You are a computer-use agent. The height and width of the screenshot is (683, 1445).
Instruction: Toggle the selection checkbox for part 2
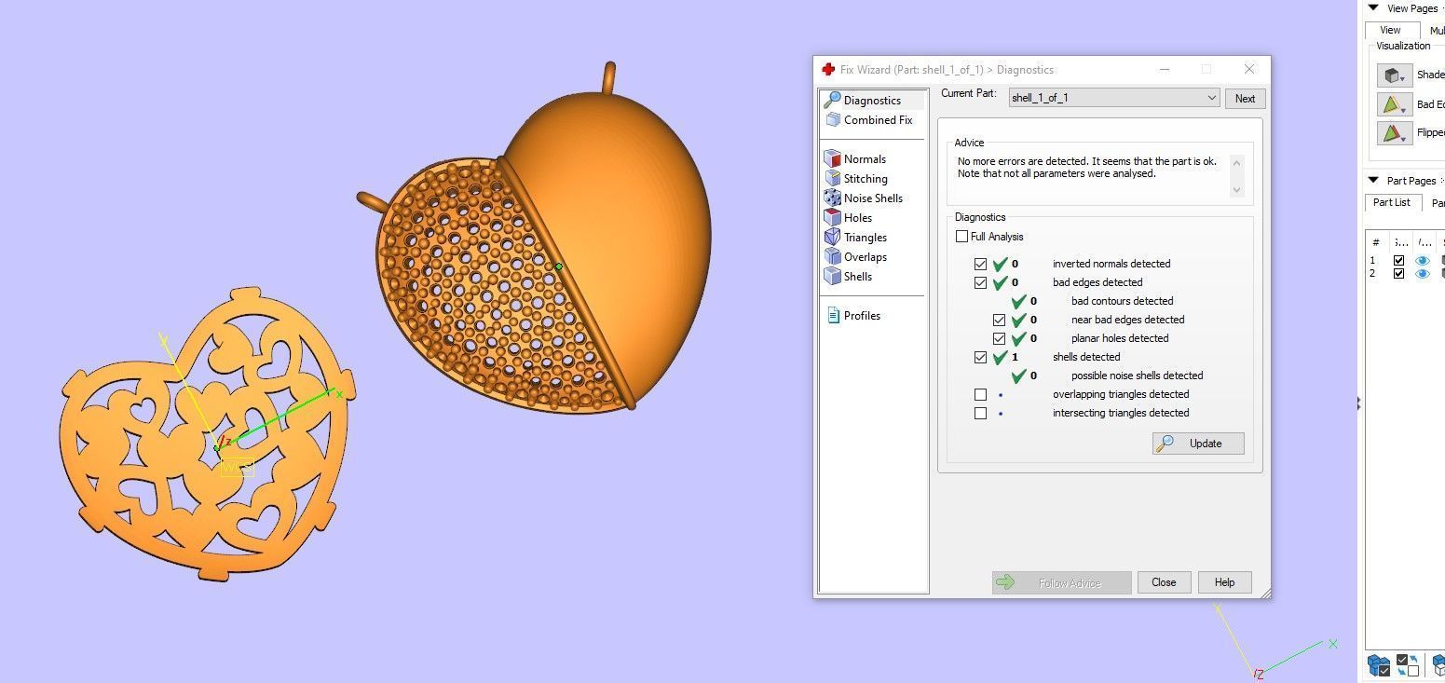coord(1398,274)
